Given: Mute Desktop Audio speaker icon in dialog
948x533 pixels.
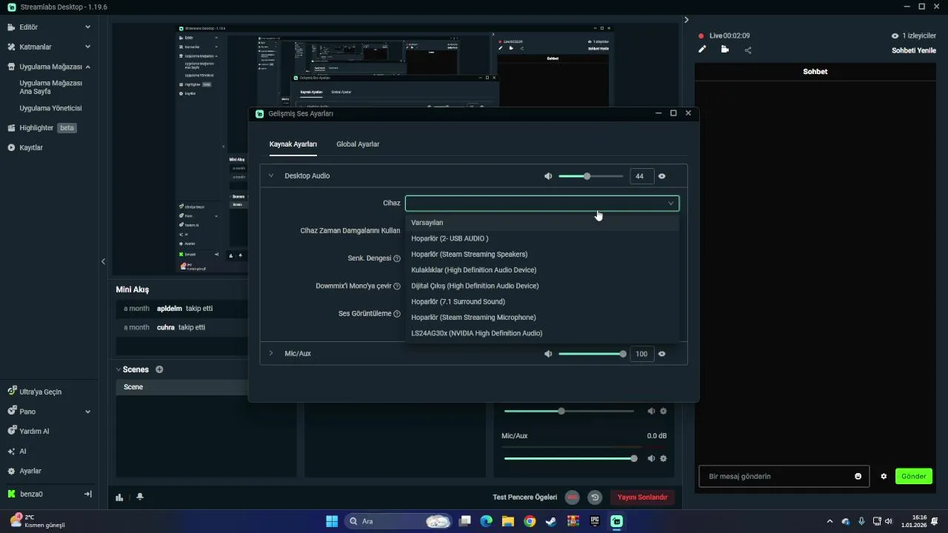Looking at the screenshot, I should tap(548, 176).
